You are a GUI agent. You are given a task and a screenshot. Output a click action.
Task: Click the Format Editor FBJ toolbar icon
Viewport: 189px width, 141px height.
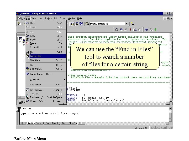[x=146, y=30]
